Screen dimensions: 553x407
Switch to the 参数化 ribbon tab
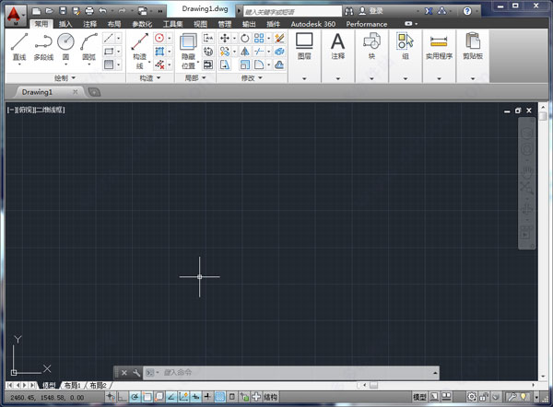pos(142,24)
